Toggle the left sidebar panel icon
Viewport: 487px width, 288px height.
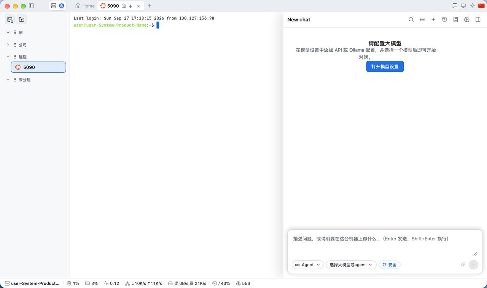(31, 6)
